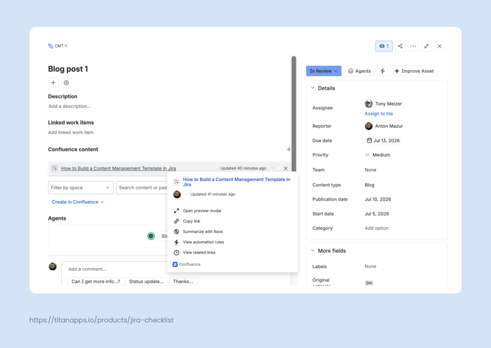Click the green agent icon in Agents
Viewport: 491px width, 348px height.
pyautogui.click(x=151, y=236)
